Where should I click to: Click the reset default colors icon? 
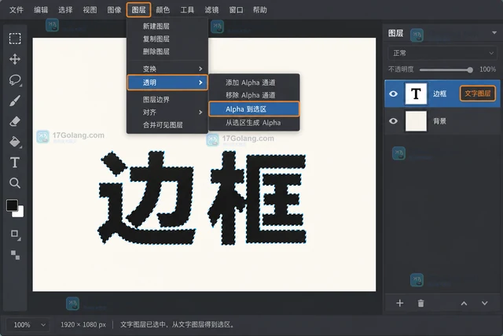pos(15,255)
